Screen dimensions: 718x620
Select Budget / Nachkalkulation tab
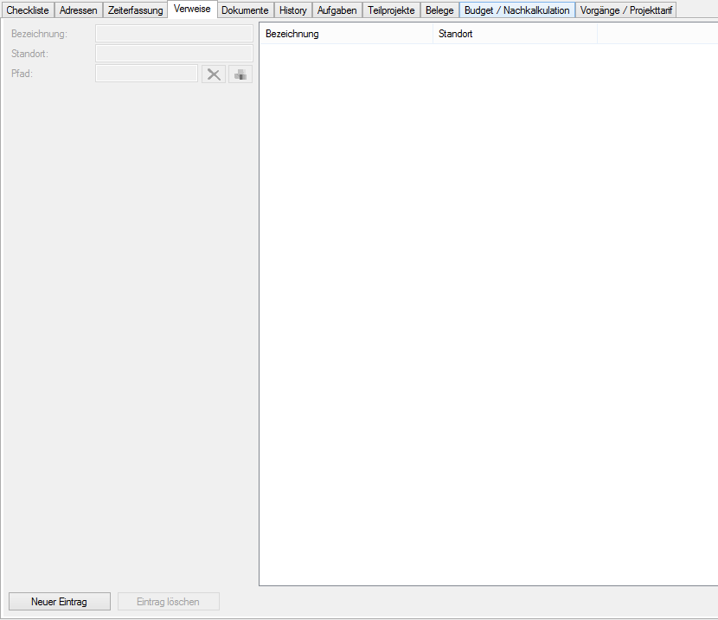click(517, 10)
